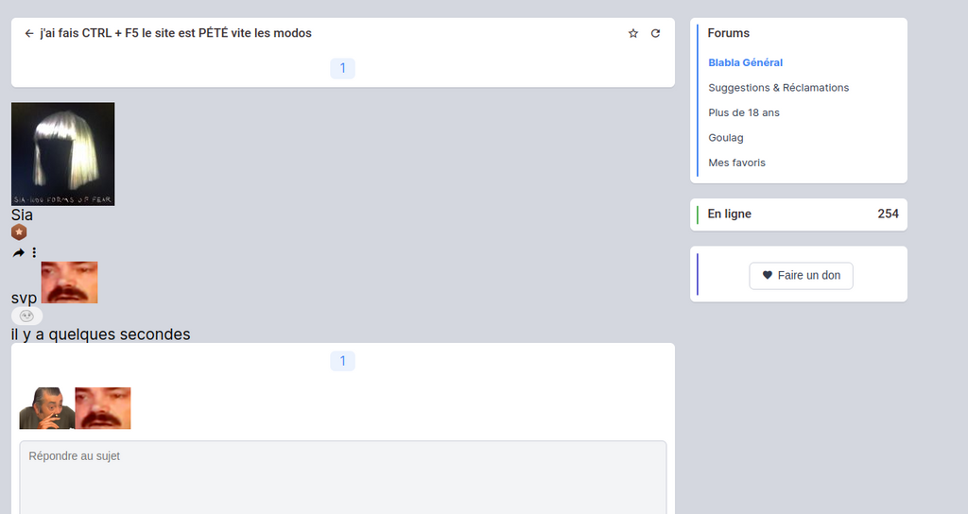Open Mes favoris
The height and width of the screenshot is (514, 968).
[x=736, y=163]
